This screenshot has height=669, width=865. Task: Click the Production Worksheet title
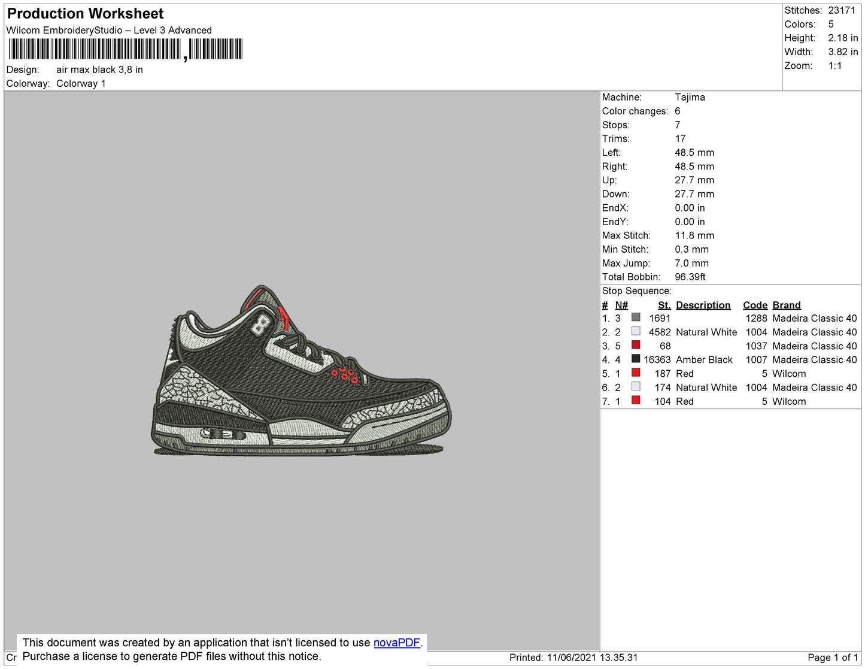pos(85,14)
